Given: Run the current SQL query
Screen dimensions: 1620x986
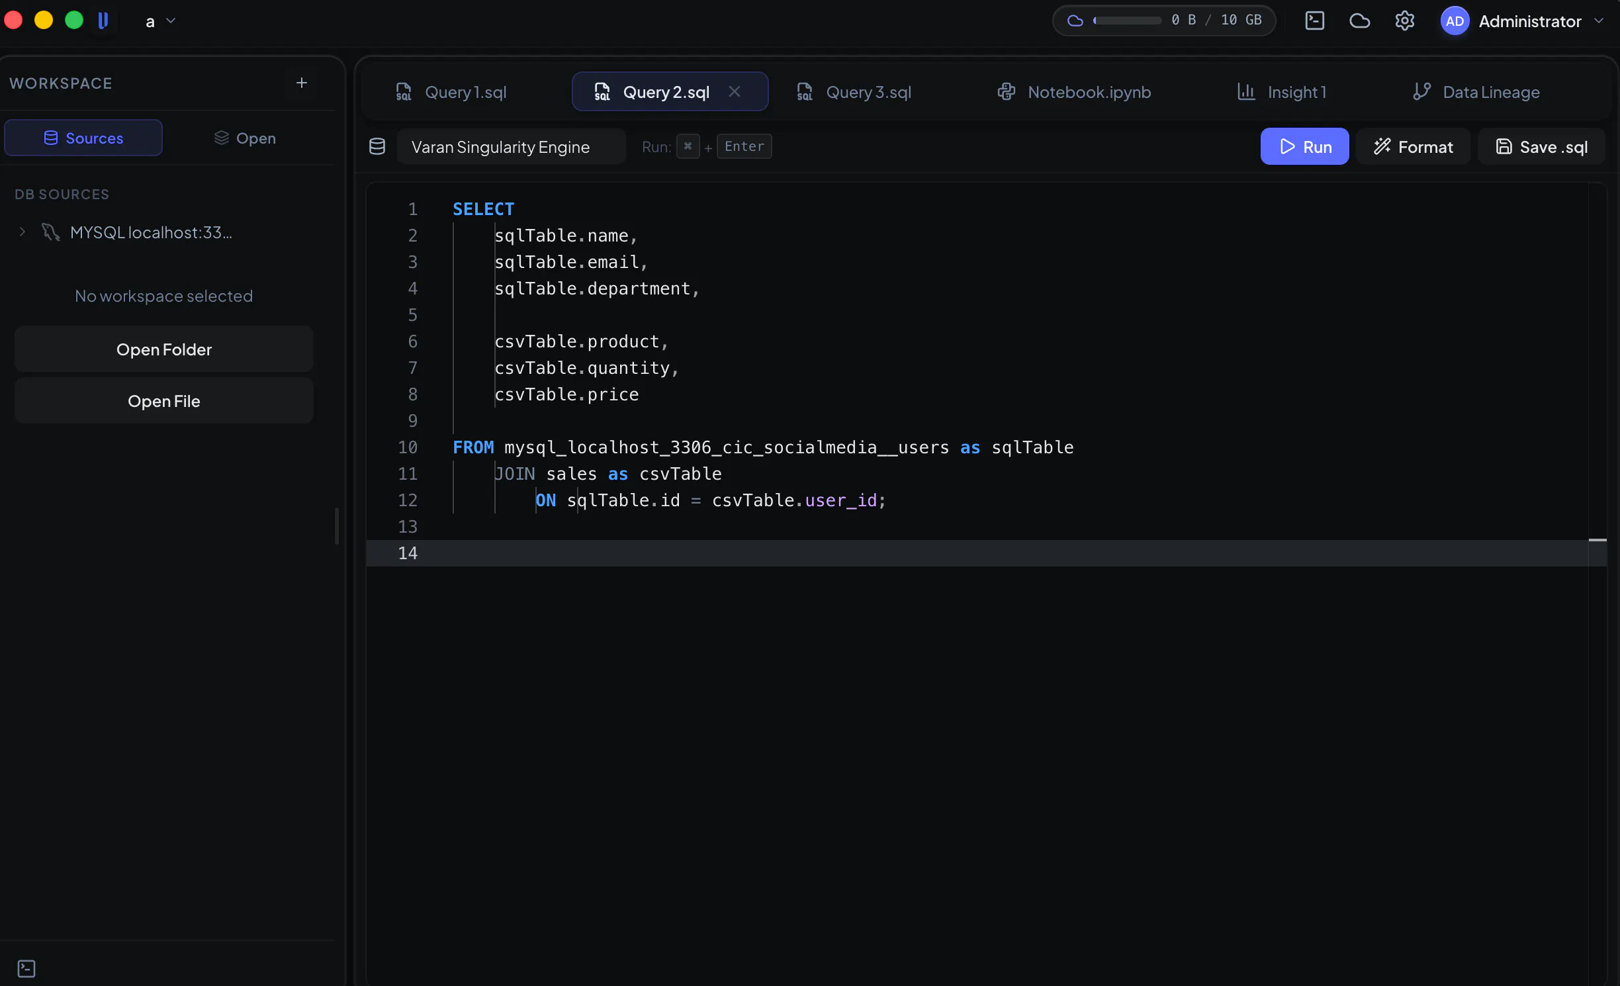Looking at the screenshot, I should pyautogui.click(x=1304, y=146).
